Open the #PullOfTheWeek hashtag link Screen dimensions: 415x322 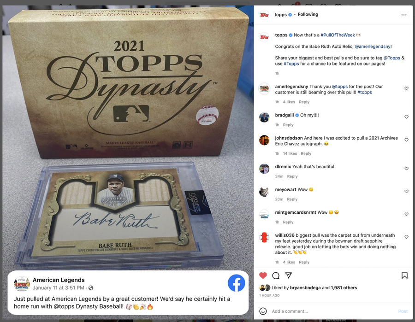338,35
